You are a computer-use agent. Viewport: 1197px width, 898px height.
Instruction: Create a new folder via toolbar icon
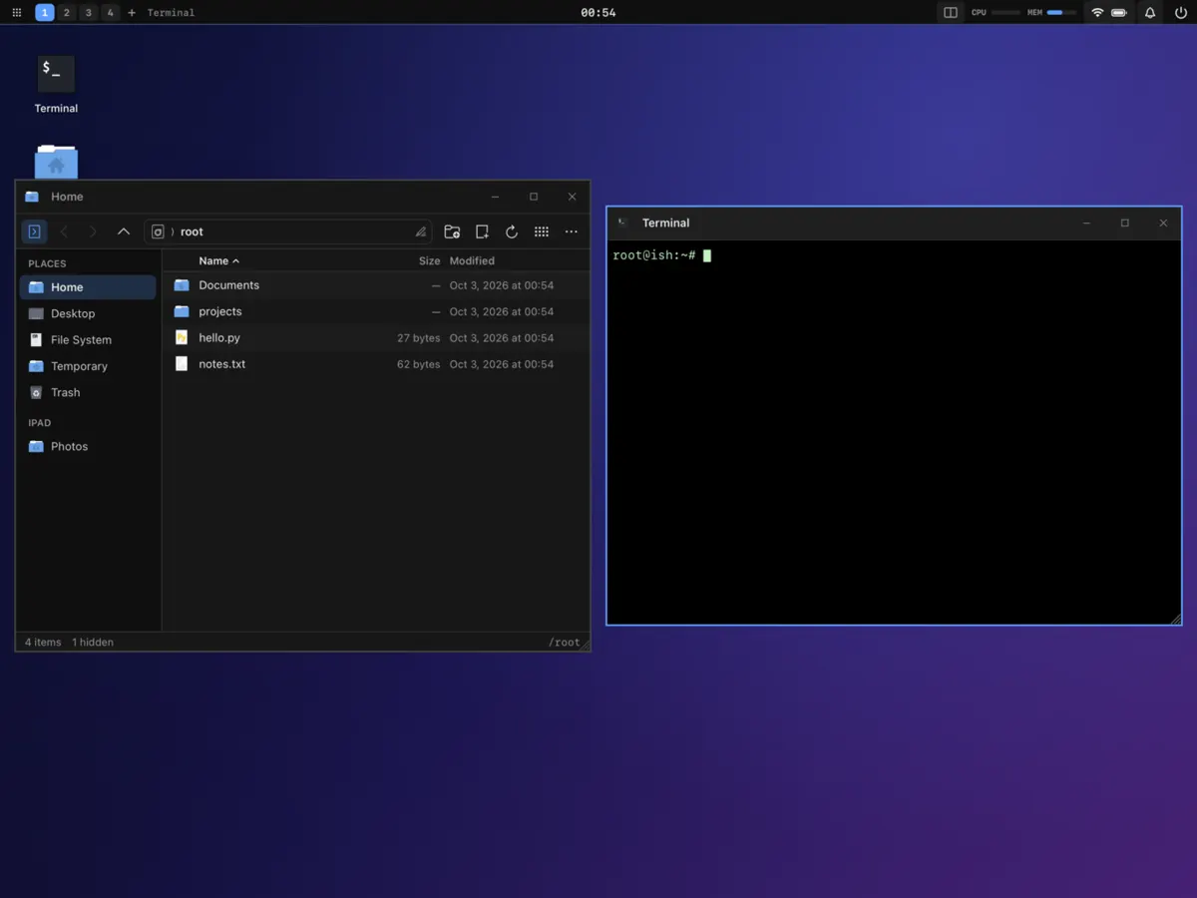[x=452, y=231]
